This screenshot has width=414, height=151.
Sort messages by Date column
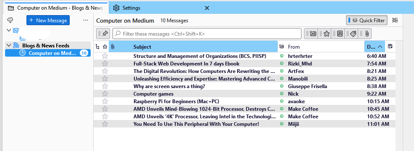click(375, 47)
